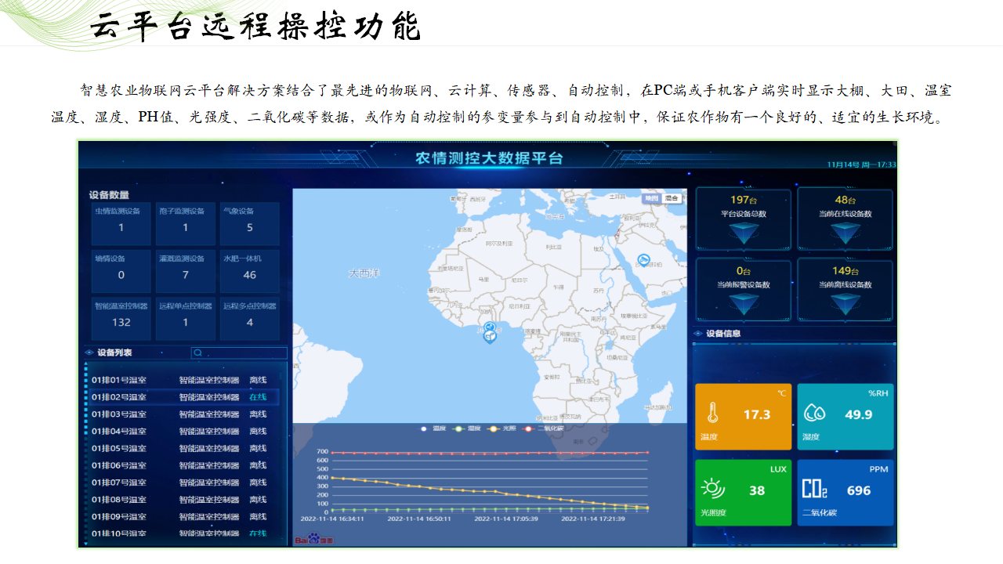
Task: Click the 农情测控大数据平台 dashboard title
Action: pyautogui.click(x=489, y=158)
